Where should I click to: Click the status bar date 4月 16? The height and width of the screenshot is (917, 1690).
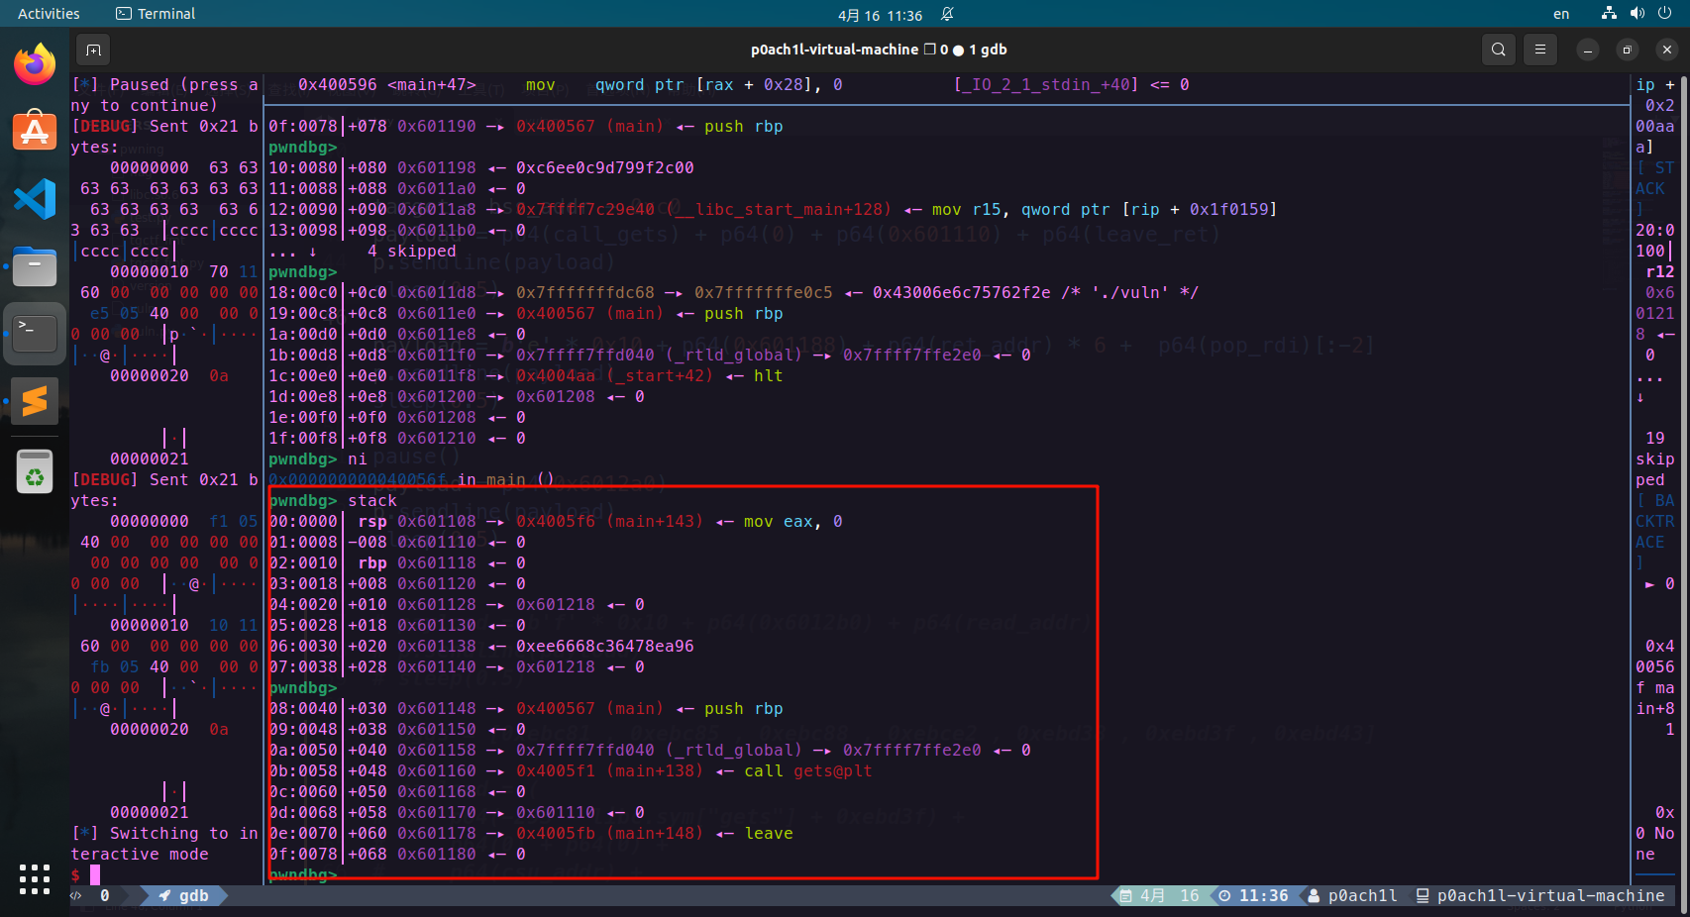click(1169, 895)
